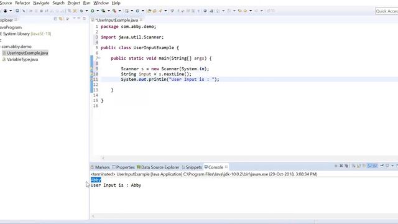Open the Project menu
Viewport: 398px width, 224px height.
coord(73,3)
